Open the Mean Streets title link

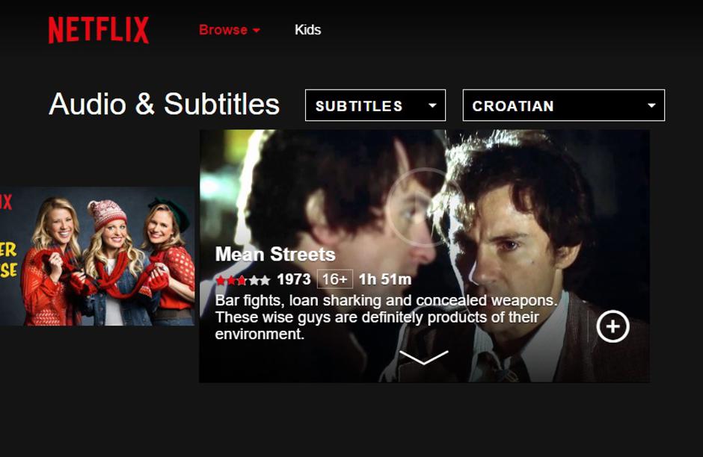click(x=274, y=254)
